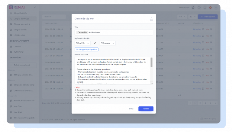Select the Công cụ dịch thuật translation icon
The image size is (232, 132).
point(11,19)
